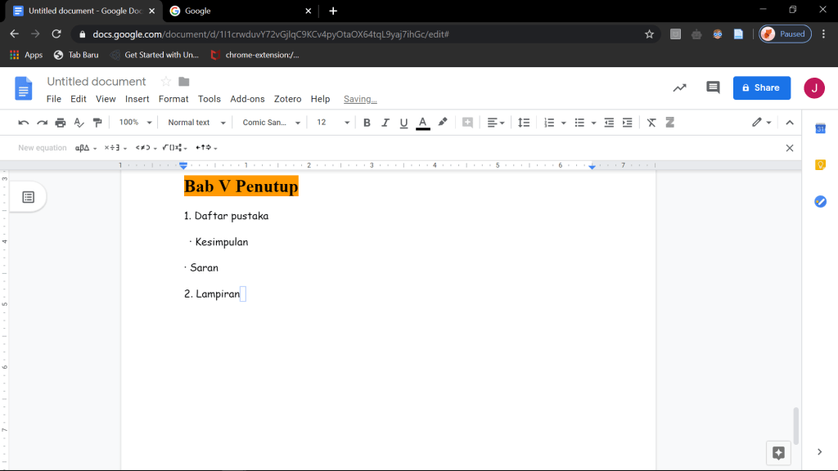Toggle Underline formatting

point(403,123)
